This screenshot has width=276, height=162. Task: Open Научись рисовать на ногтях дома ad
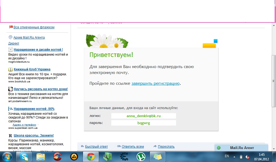coord(41,89)
